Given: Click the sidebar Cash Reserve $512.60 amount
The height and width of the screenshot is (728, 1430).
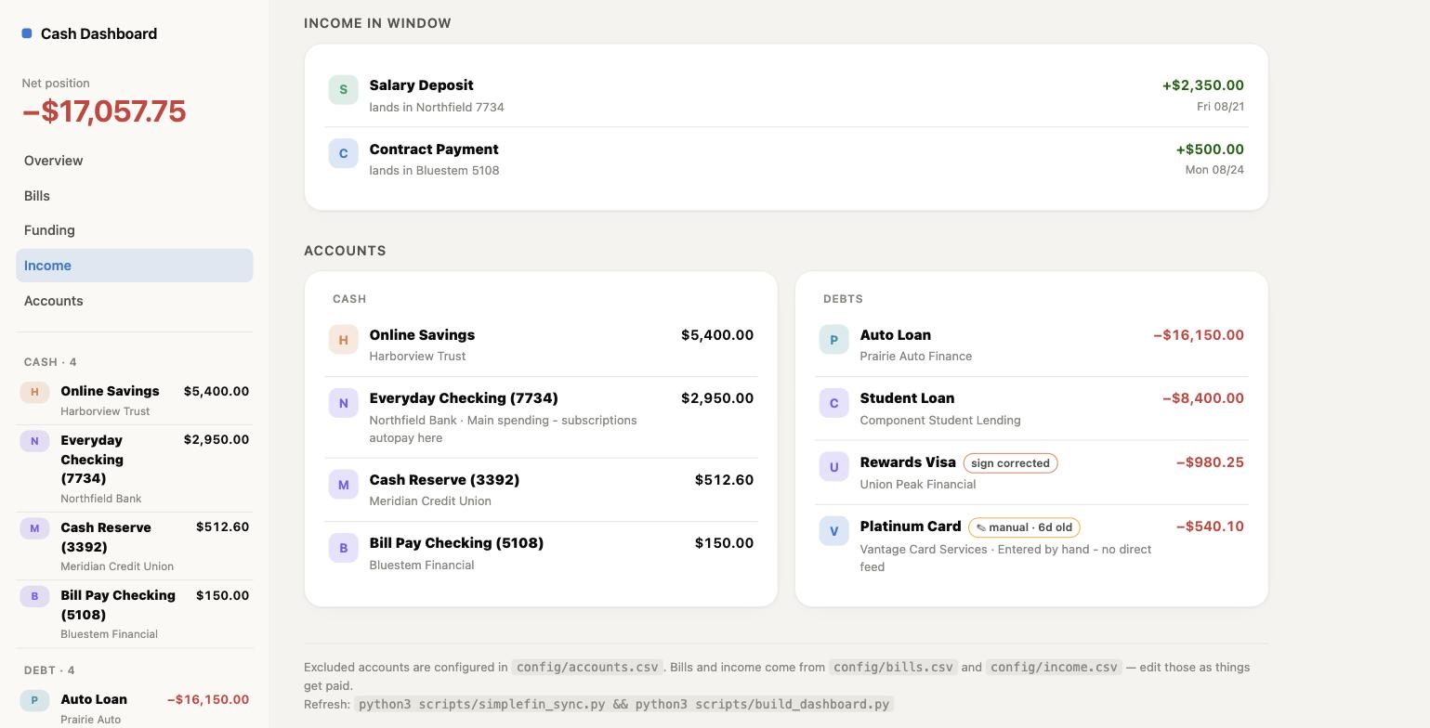Looking at the screenshot, I should click(x=222, y=526).
